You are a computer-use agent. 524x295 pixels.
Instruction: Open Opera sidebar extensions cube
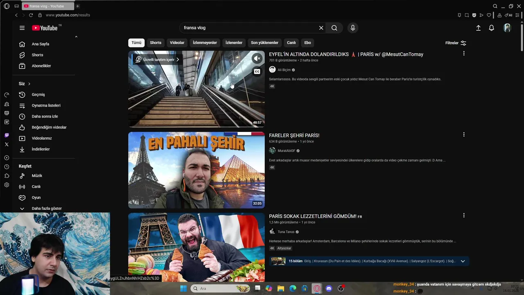(x=7, y=176)
